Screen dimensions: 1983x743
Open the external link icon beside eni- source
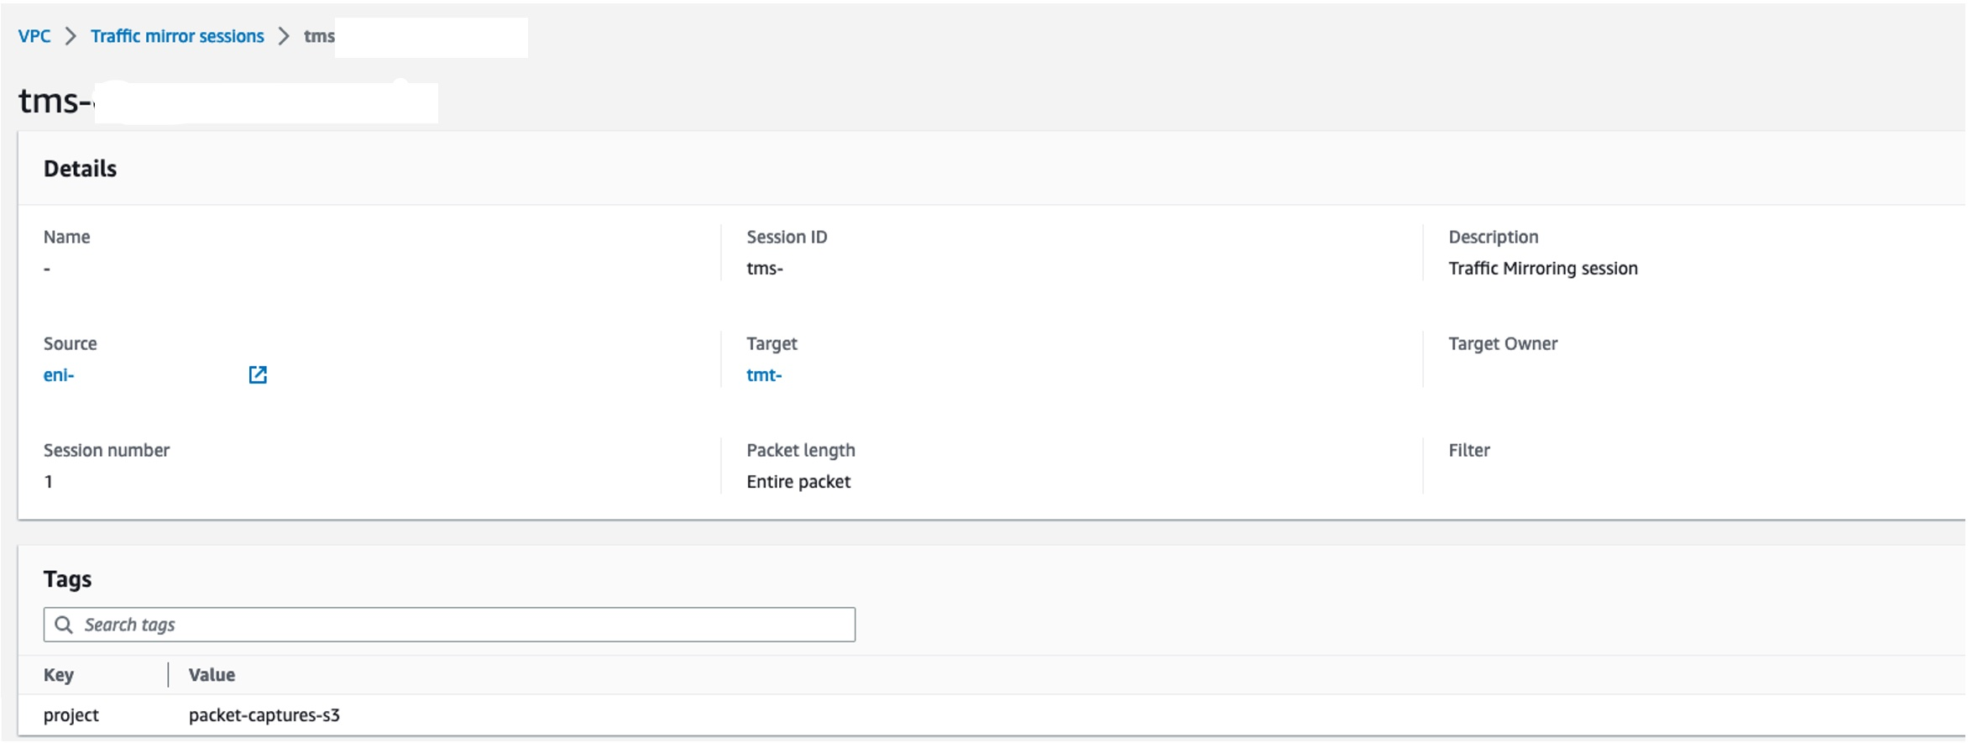tap(258, 374)
